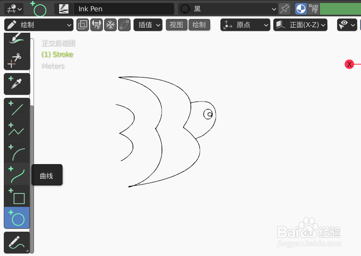361x256 pixels.
Task: Toggle proportional editing in the header
Action: coord(124,25)
